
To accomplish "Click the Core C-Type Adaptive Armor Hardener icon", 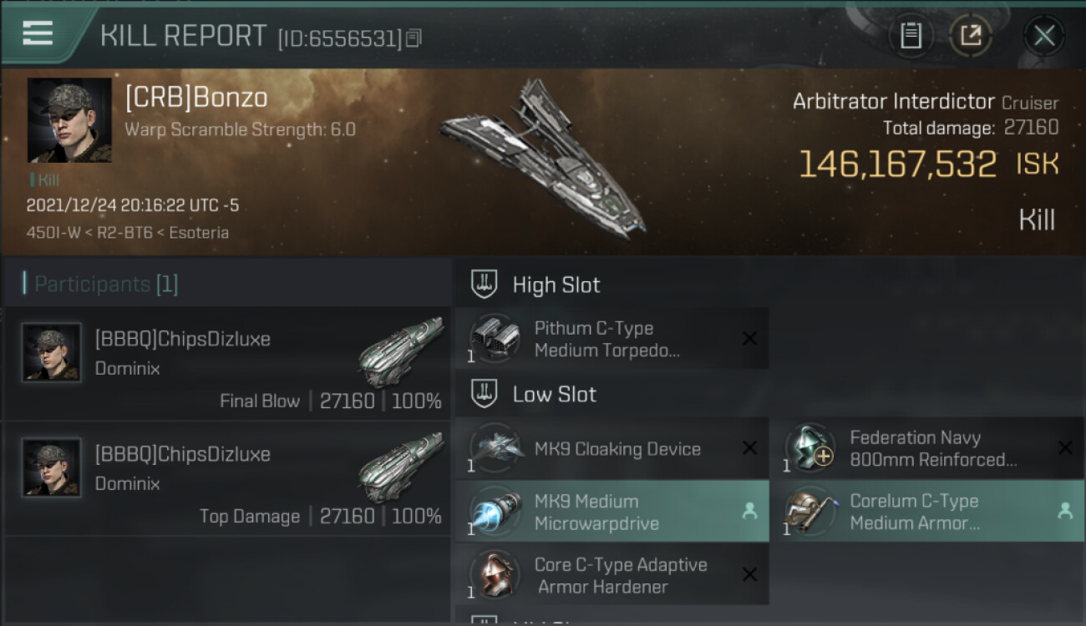I will point(495,575).
